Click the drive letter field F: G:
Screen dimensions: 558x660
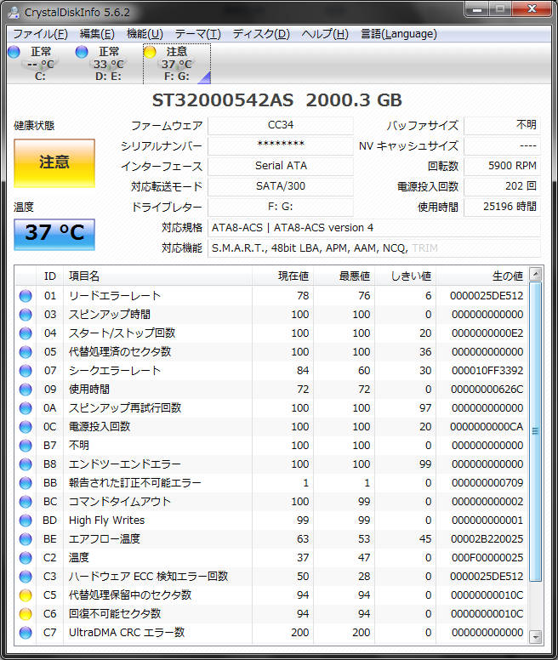click(x=281, y=207)
